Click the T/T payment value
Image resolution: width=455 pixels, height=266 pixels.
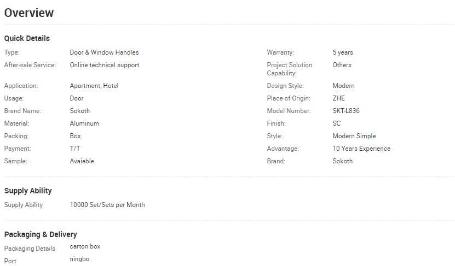click(75, 149)
